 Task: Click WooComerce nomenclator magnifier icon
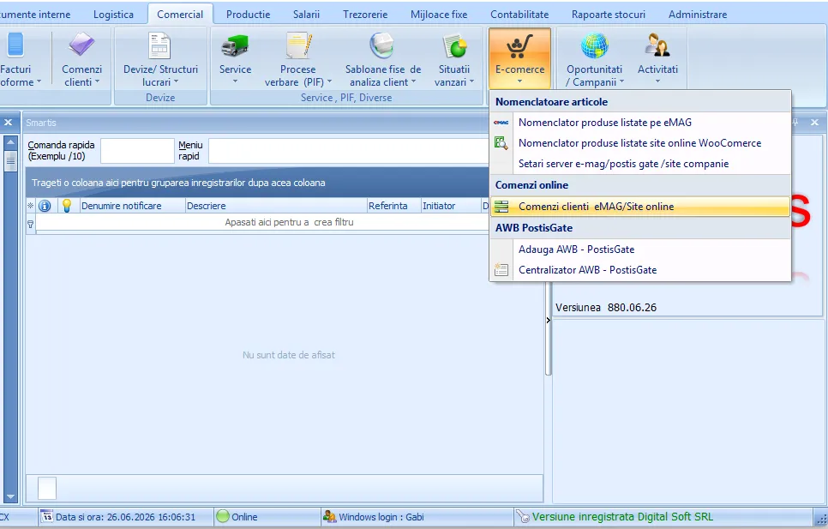click(501, 143)
